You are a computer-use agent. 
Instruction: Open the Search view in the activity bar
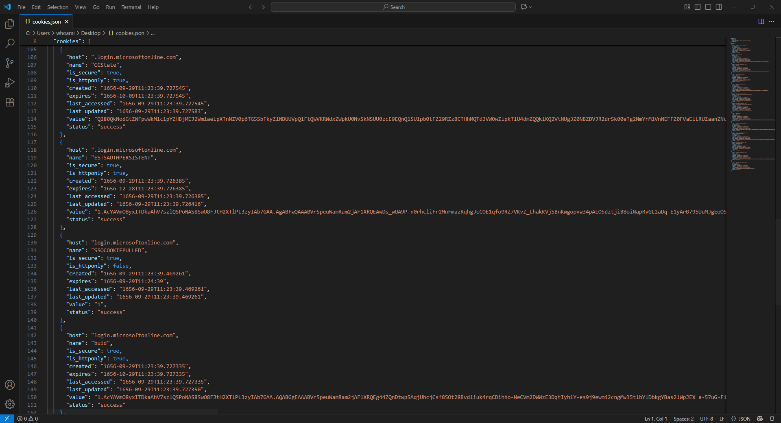pos(10,43)
